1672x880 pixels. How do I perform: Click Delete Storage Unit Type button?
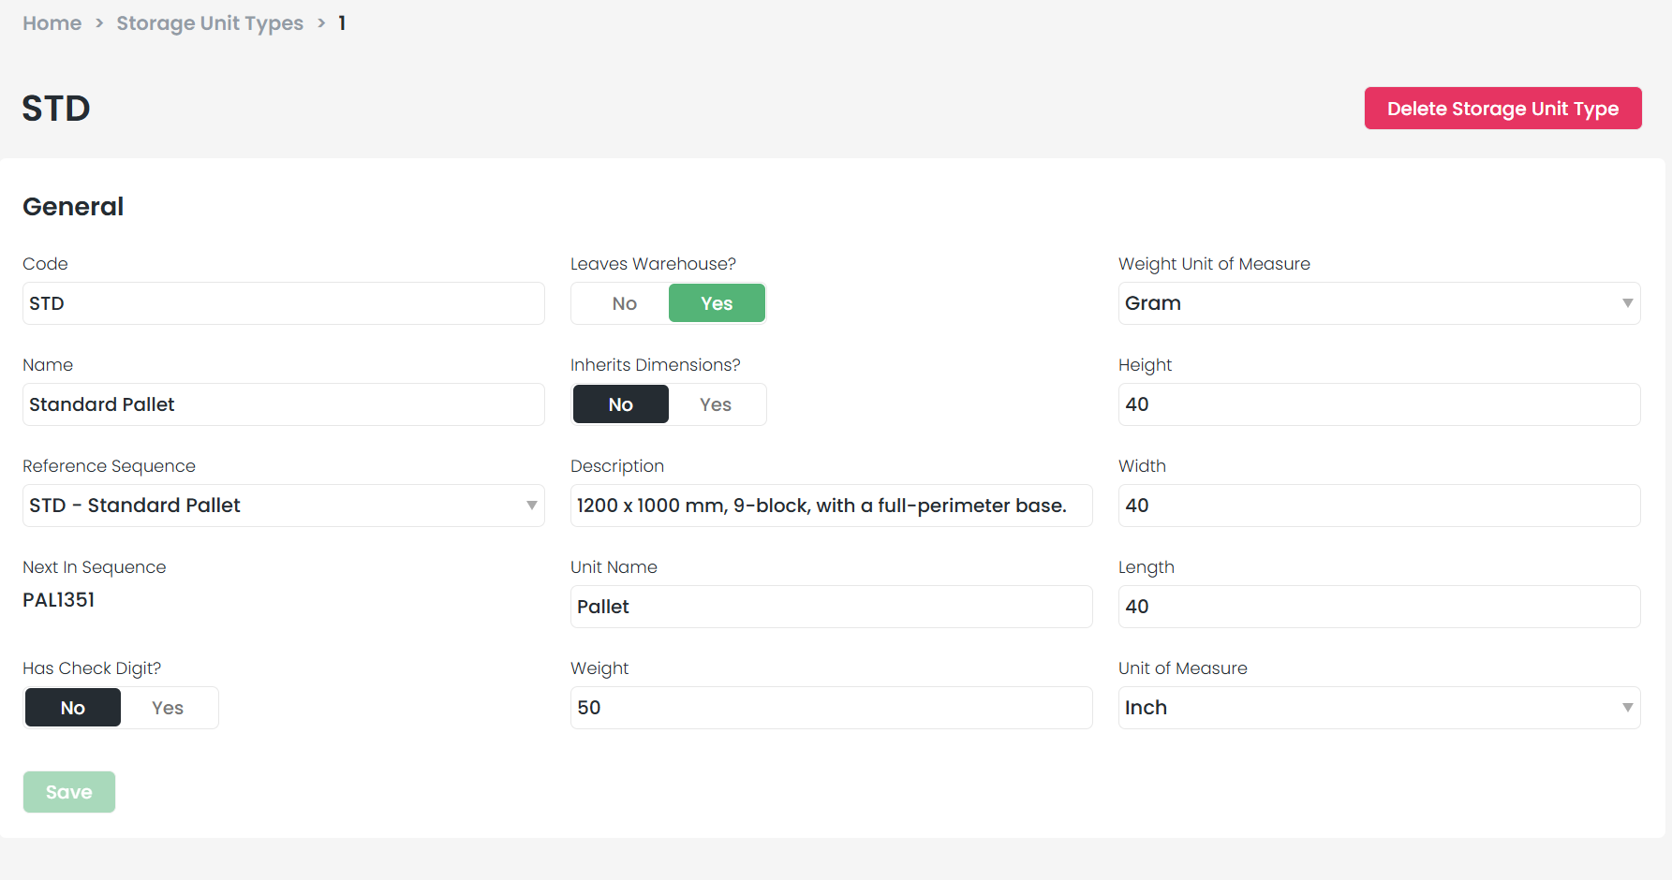(1502, 109)
